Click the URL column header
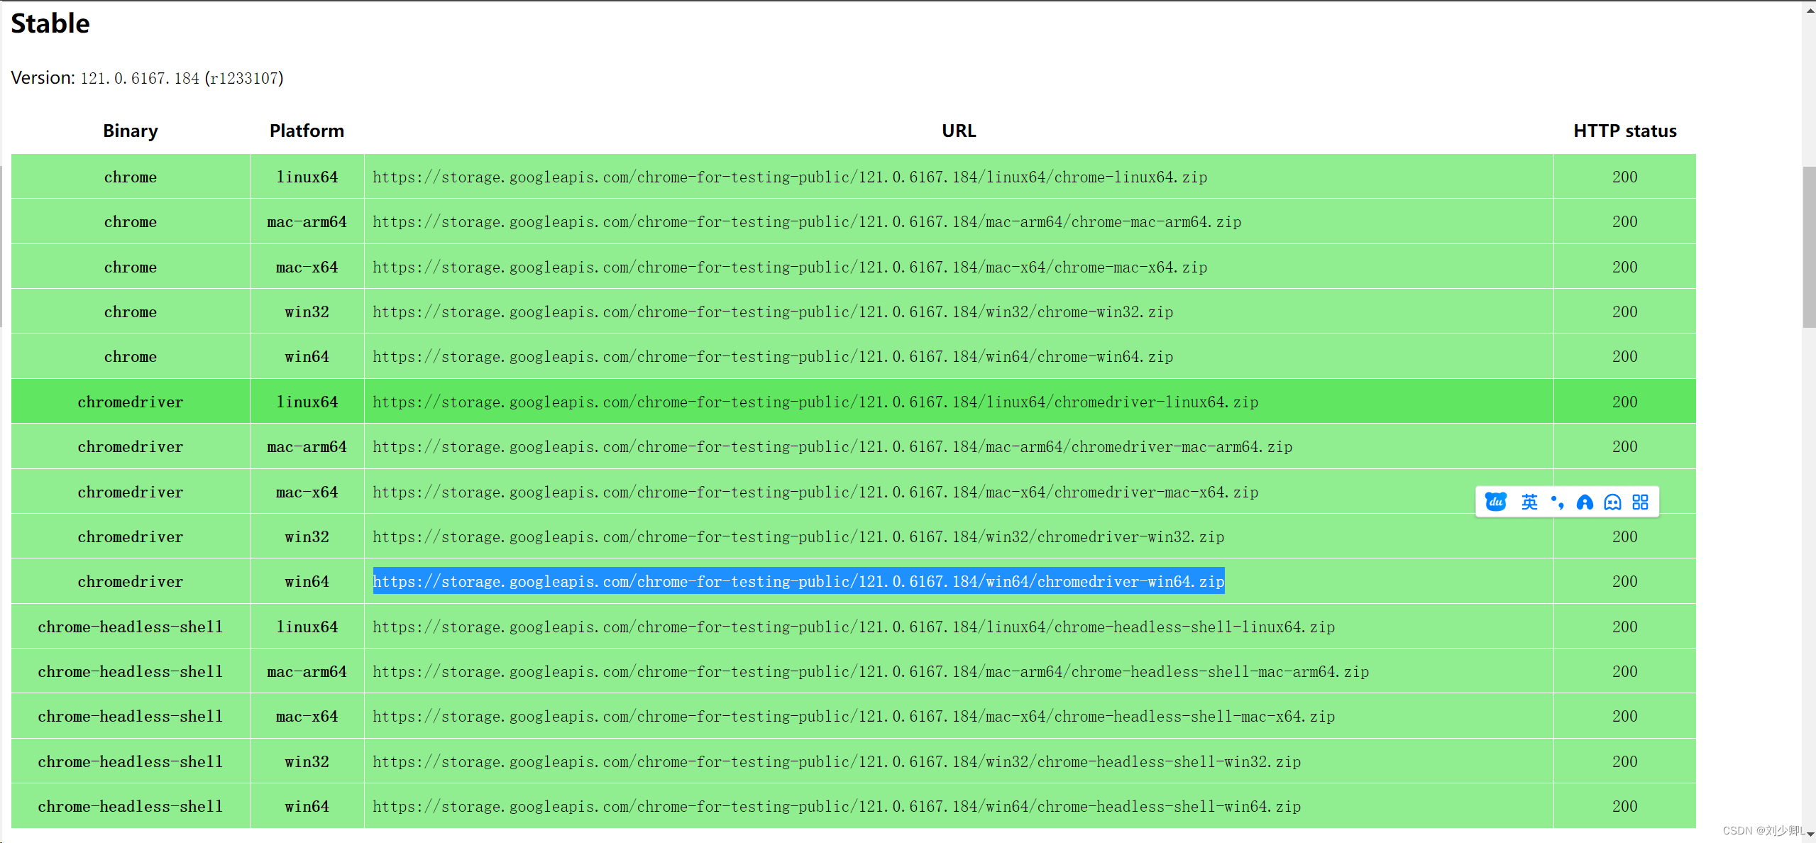1816x843 pixels. (x=958, y=131)
